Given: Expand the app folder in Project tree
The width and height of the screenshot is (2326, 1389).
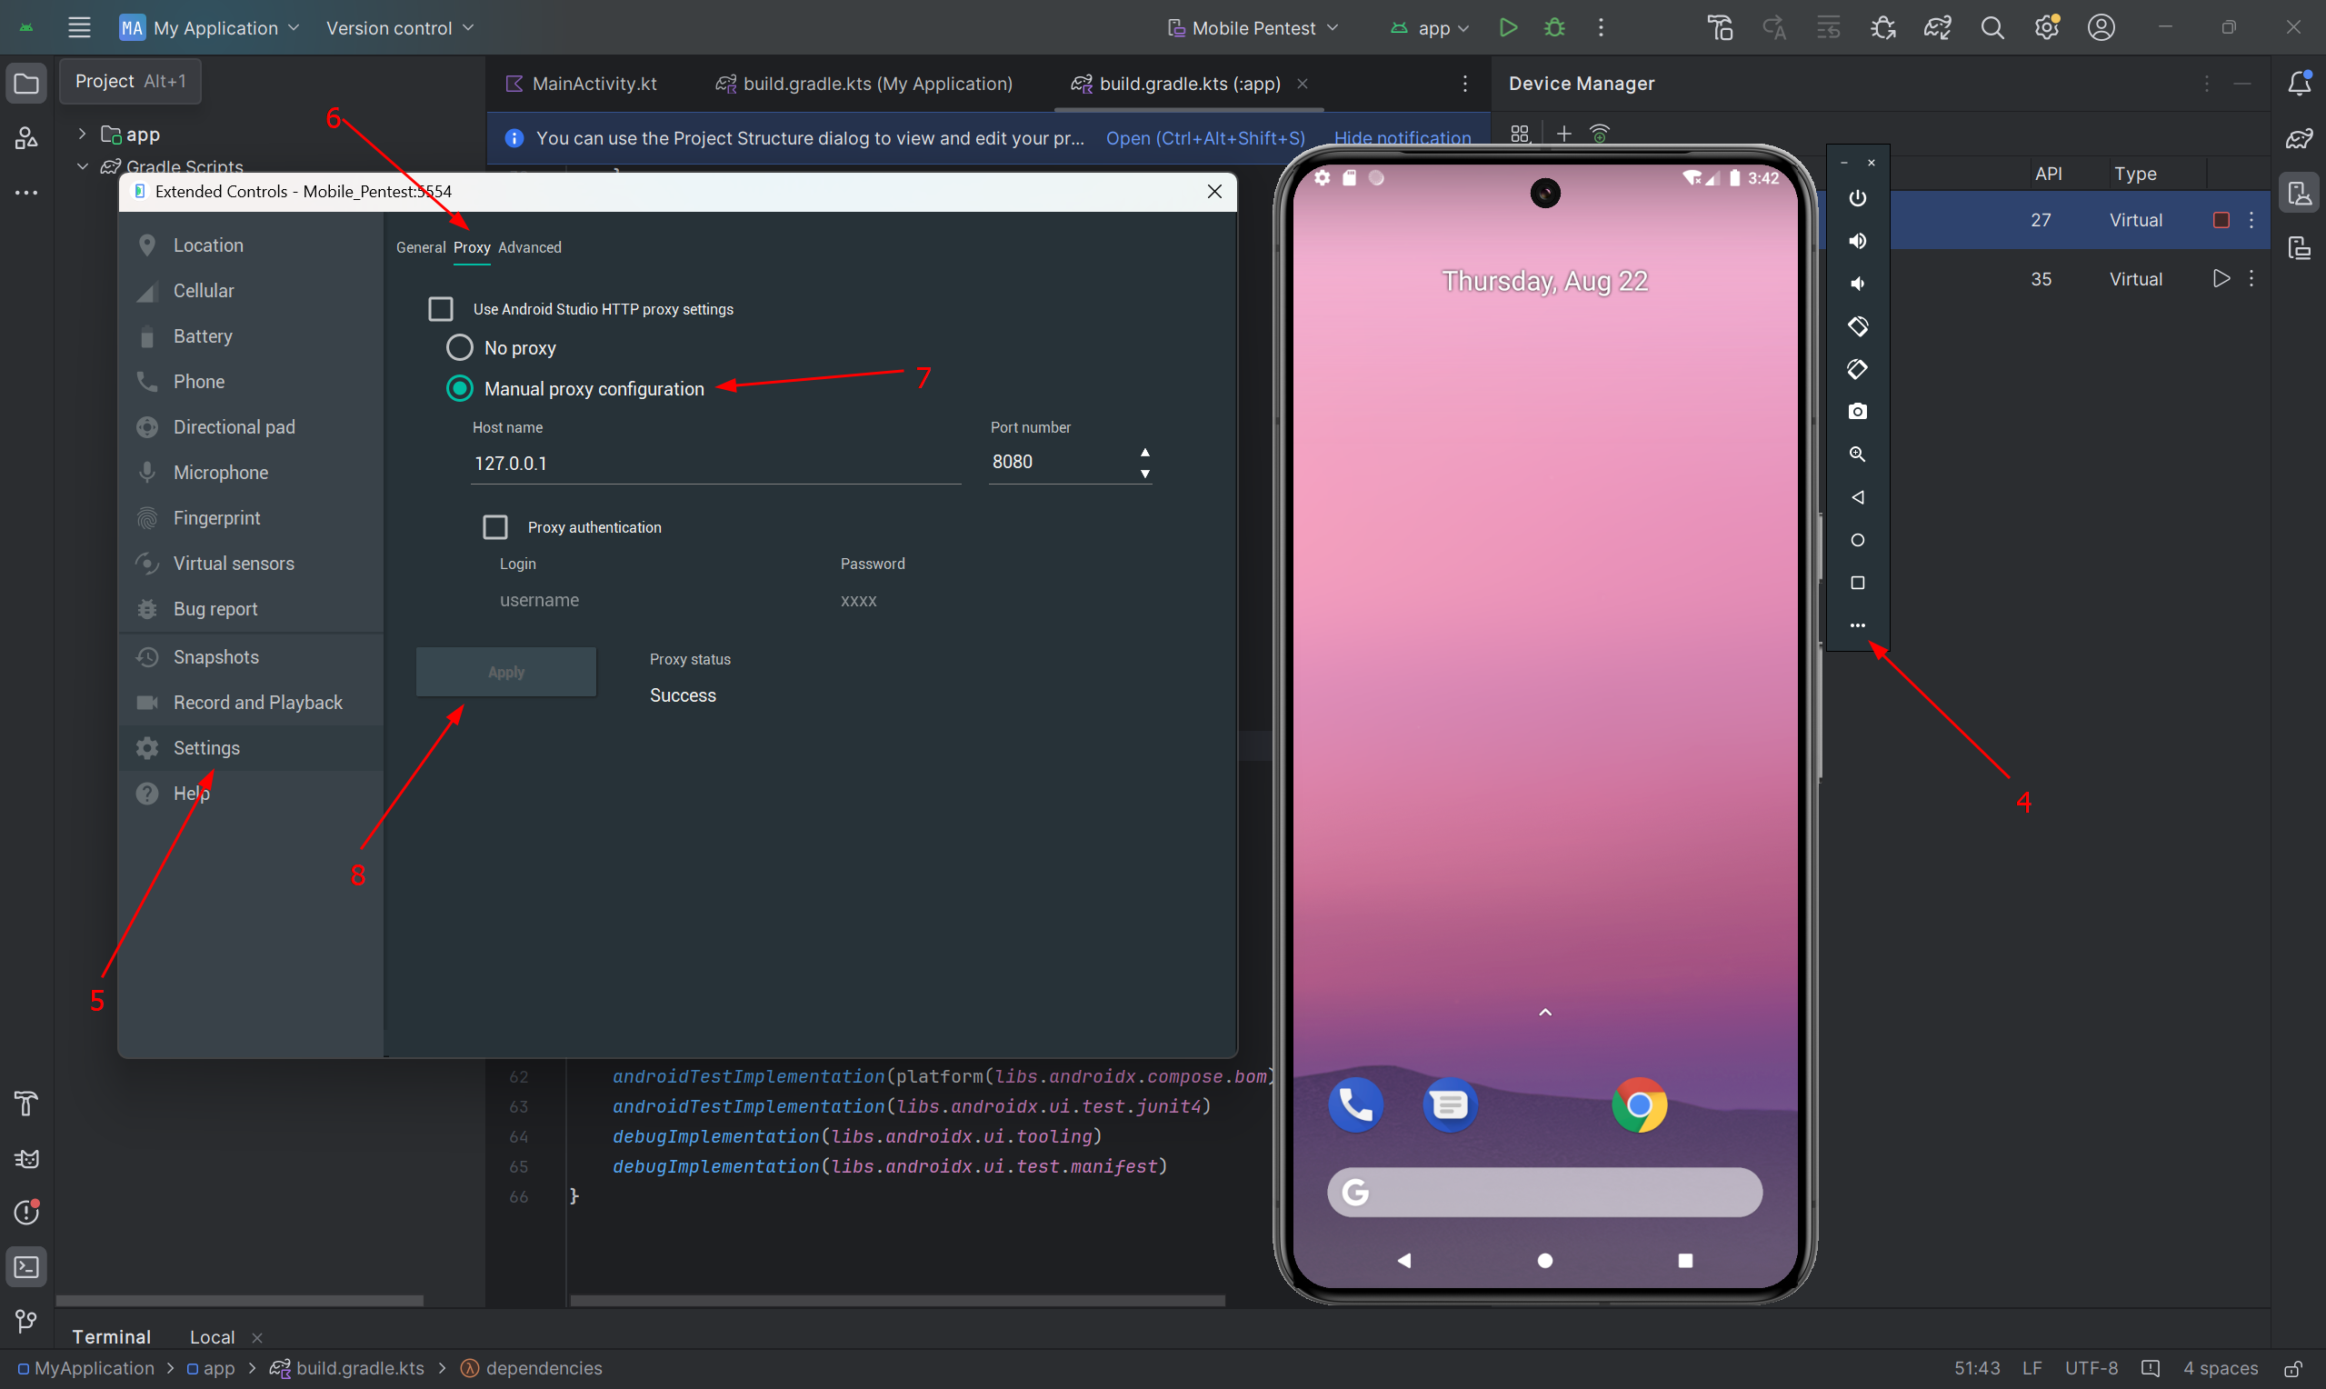Looking at the screenshot, I should pos(83,135).
